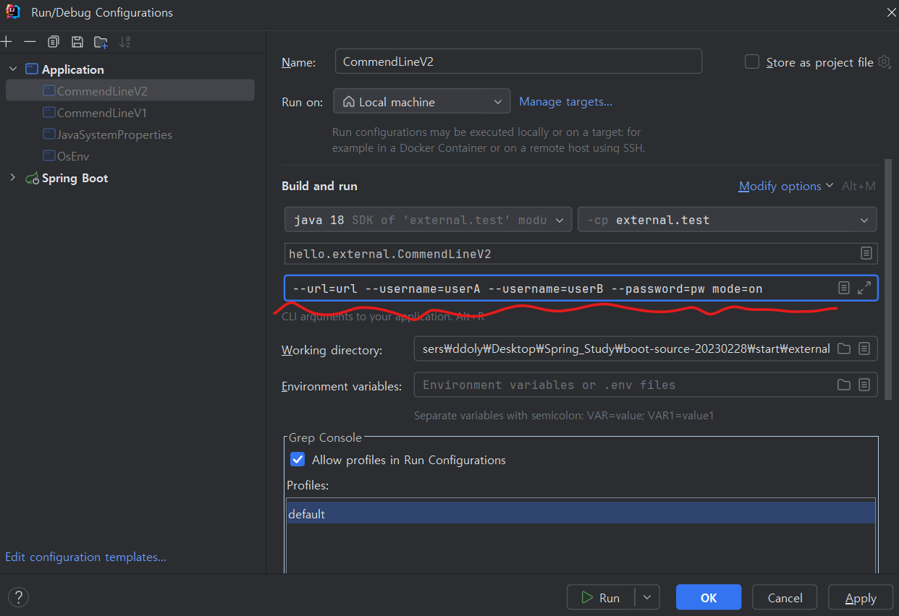Expand the Spring Boot tree node
Viewport: 899px width, 616px height.
tap(12, 178)
